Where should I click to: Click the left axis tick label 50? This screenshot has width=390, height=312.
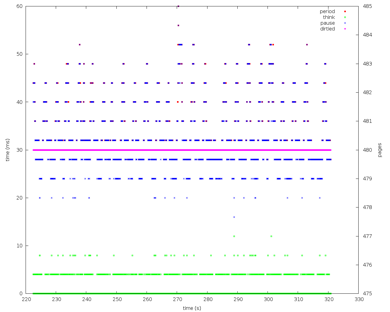[20, 54]
